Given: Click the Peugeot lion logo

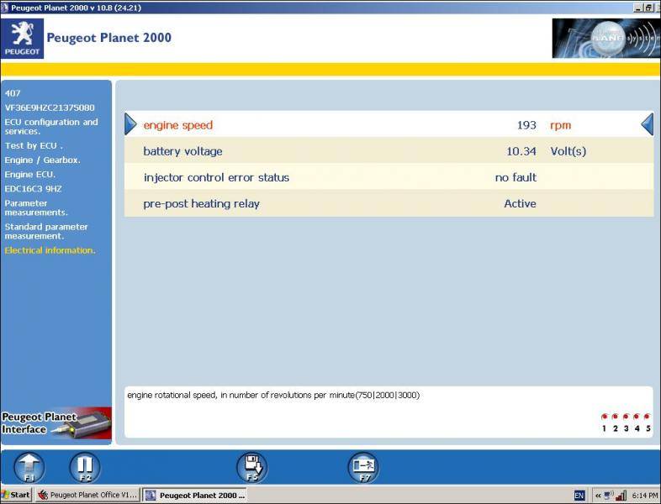Looking at the screenshot, I should pyautogui.click(x=22, y=39).
